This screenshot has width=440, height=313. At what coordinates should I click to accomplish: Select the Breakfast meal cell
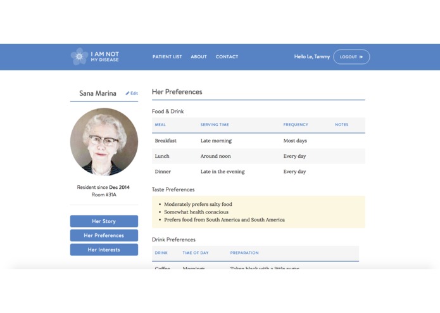(x=166, y=141)
